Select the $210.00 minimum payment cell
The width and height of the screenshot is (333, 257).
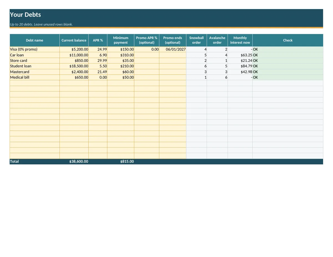tap(121, 66)
